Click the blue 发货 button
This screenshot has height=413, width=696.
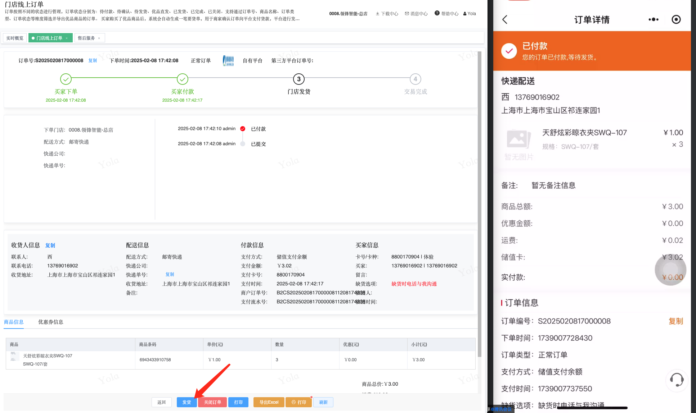(187, 402)
